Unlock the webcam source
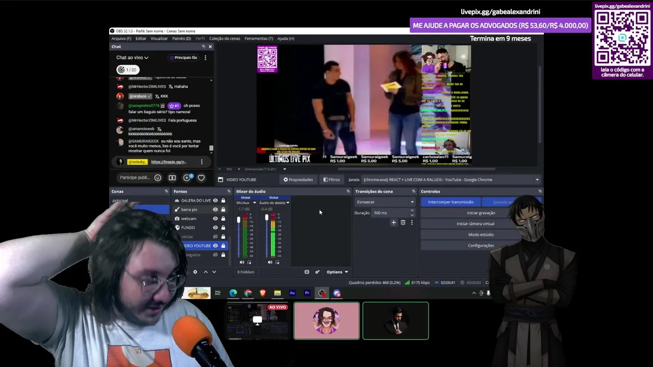653x367 pixels. click(x=223, y=218)
